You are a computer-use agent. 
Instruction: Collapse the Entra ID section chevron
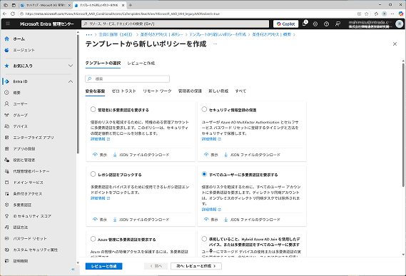tap(71, 81)
